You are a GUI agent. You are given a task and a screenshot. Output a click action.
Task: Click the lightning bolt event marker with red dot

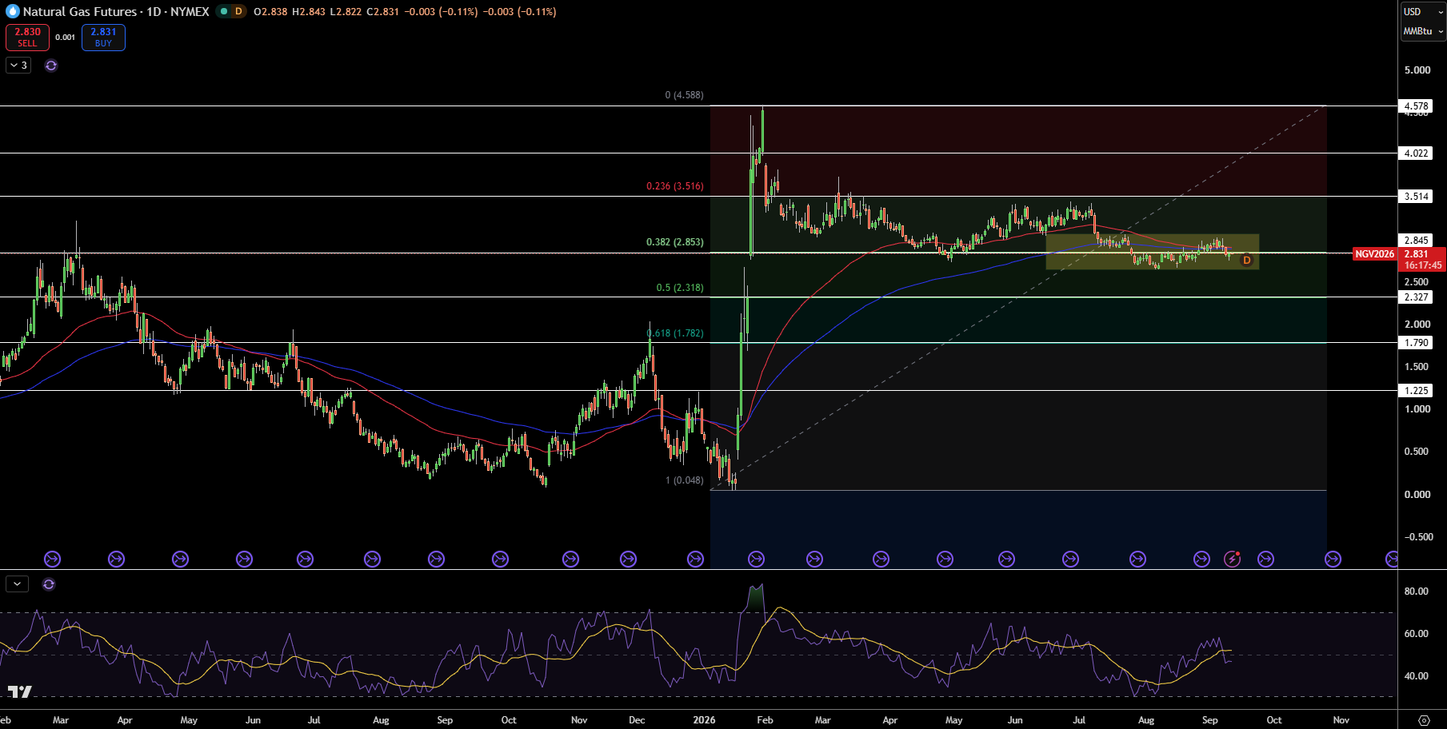tap(1233, 559)
